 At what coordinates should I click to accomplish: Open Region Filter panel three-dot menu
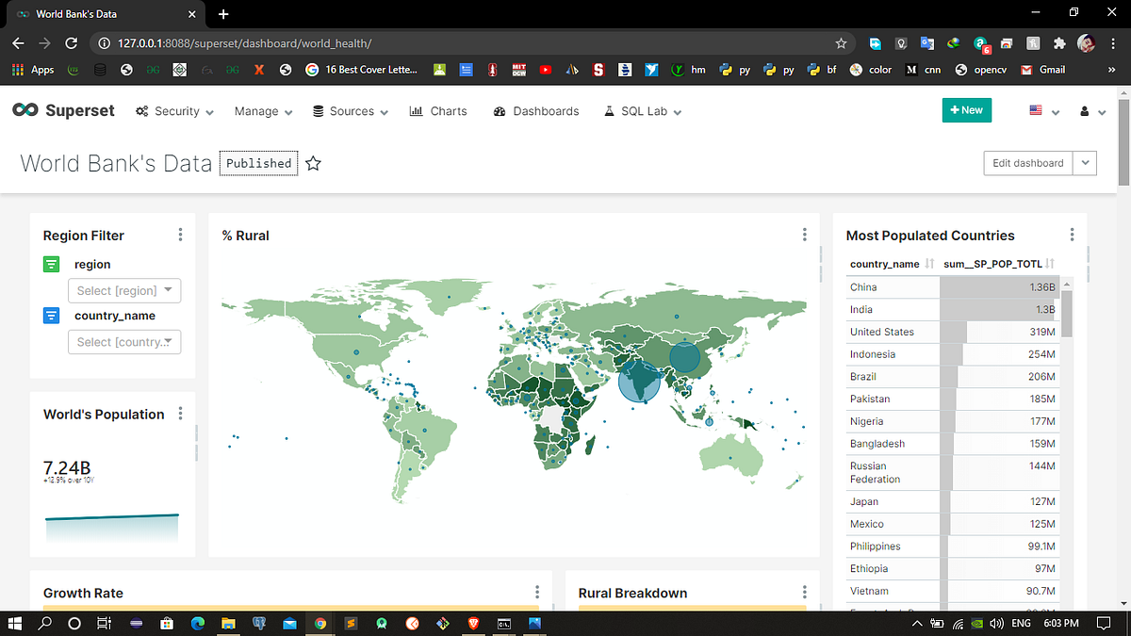180,235
